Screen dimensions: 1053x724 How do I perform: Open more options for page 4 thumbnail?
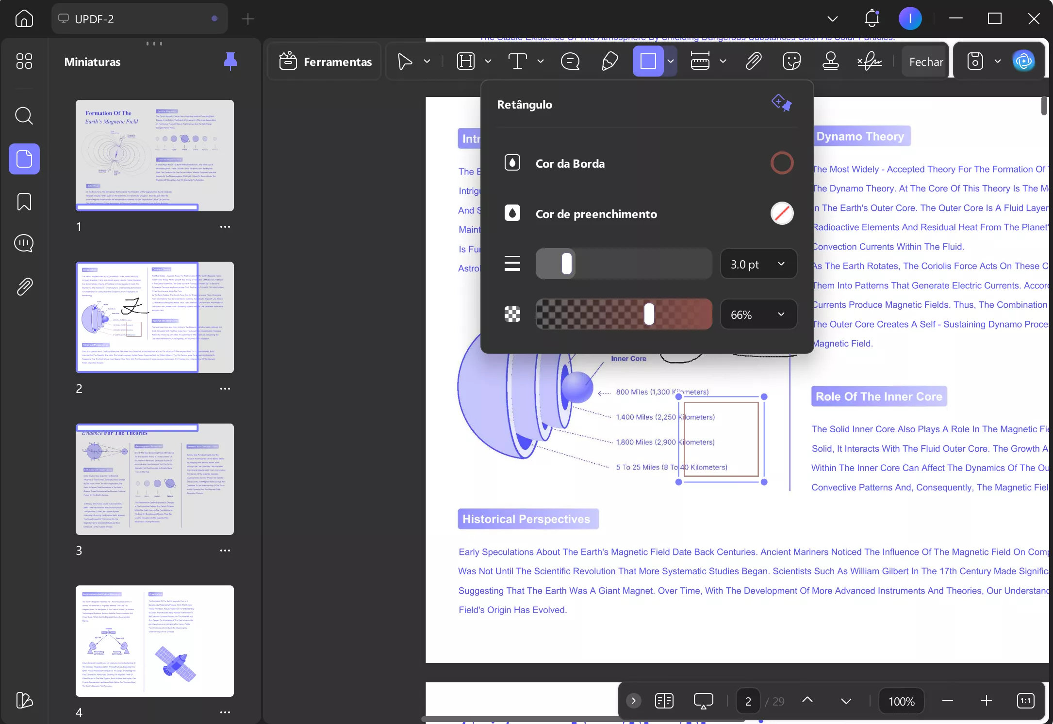coord(225,712)
